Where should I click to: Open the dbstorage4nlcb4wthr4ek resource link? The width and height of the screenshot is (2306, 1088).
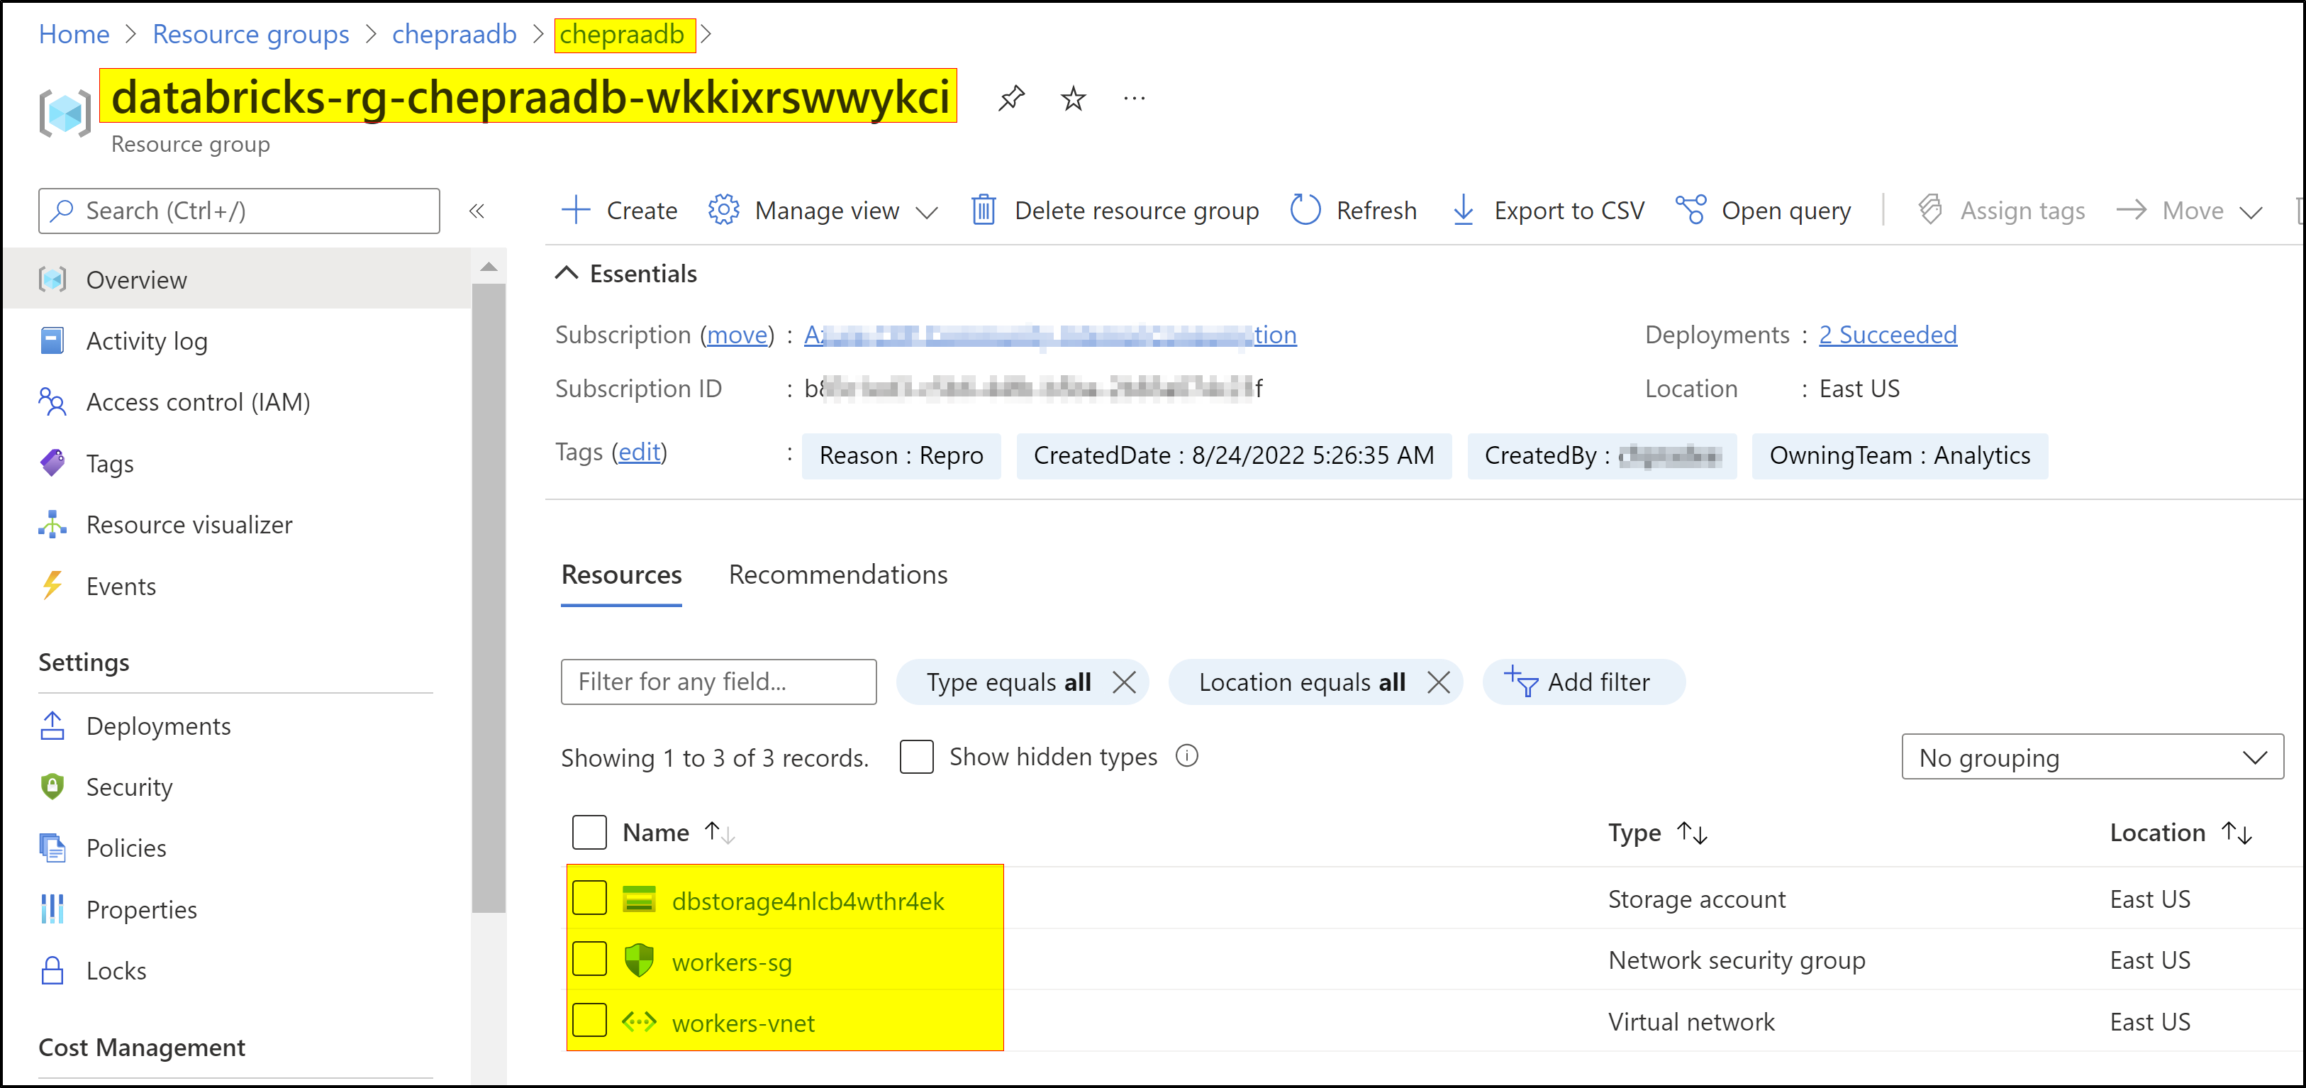click(x=808, y=900)
